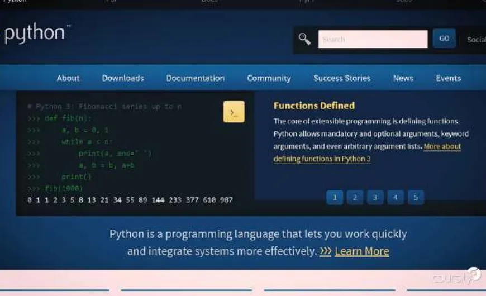Select slide 2 in the carousel

pos(355,198)
